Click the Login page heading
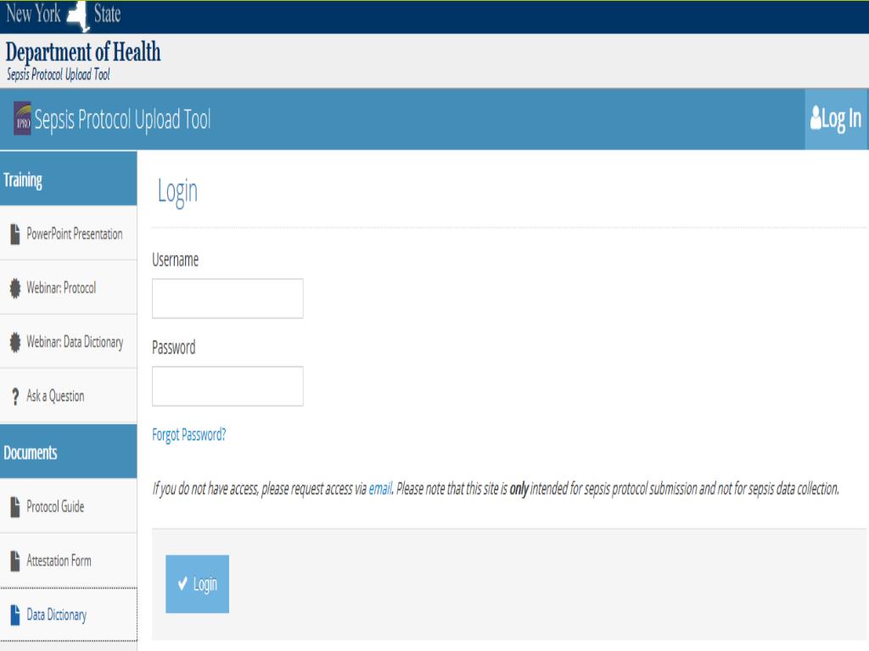 pyautogui.click(x=177, y=192)
